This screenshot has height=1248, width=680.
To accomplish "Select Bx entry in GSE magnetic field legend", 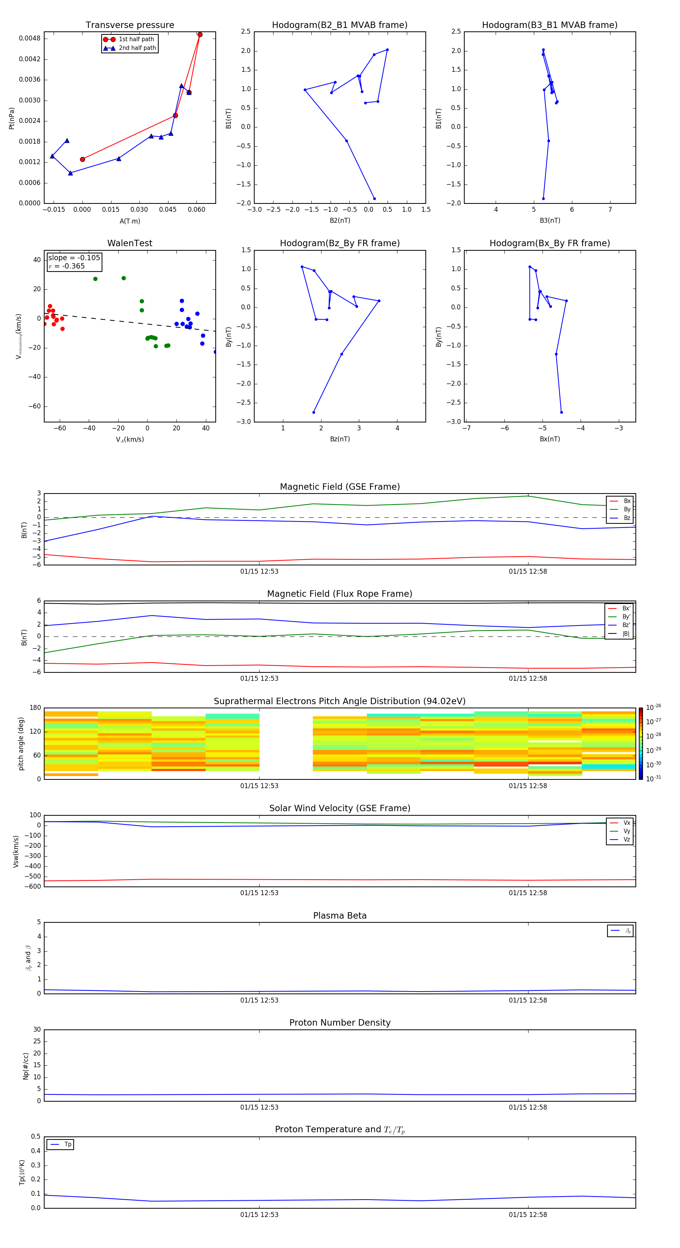I will [620, 501].
